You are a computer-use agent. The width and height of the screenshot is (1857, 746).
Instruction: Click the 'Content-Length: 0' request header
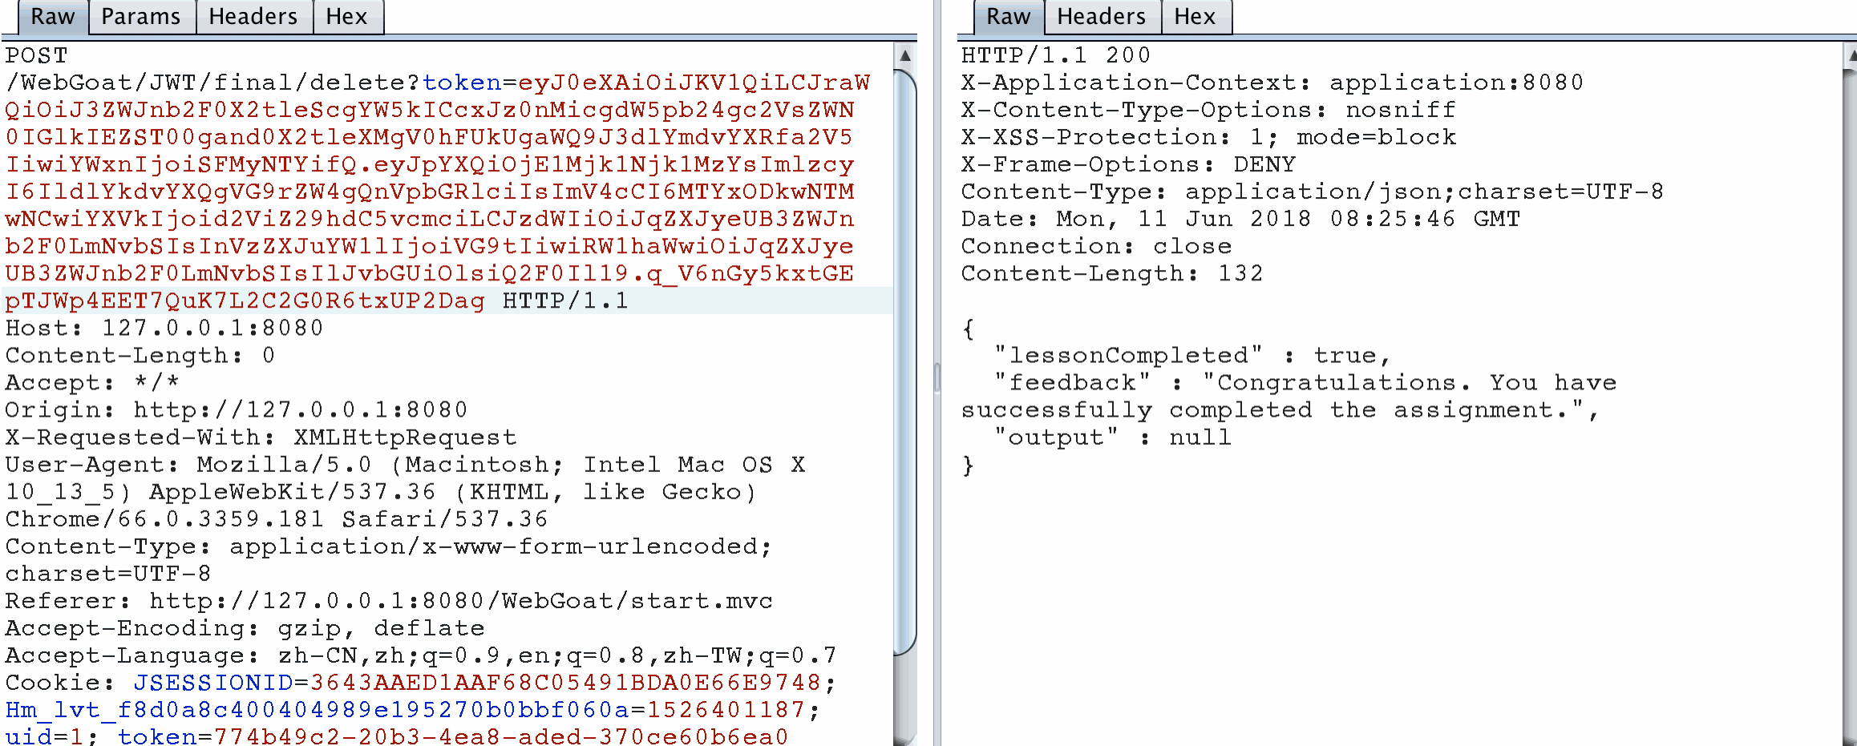[140, 356]
